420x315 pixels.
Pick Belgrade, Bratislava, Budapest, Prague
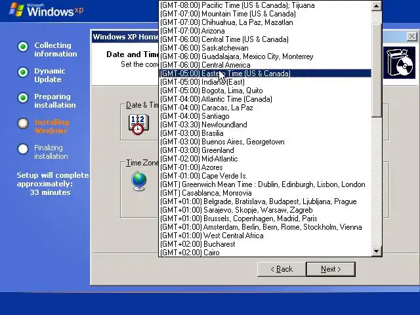click(x=265, y=201)
